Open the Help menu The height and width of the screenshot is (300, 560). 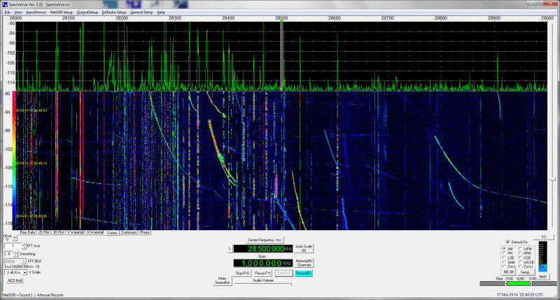tap(161, 12)
